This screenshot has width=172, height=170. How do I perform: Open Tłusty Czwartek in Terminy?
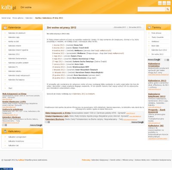pyautogui.click(x=157, y=37)
